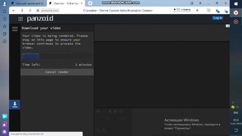The image size is (242, 136).
Task: Cancel render of the video
Action: click(57, 72)
